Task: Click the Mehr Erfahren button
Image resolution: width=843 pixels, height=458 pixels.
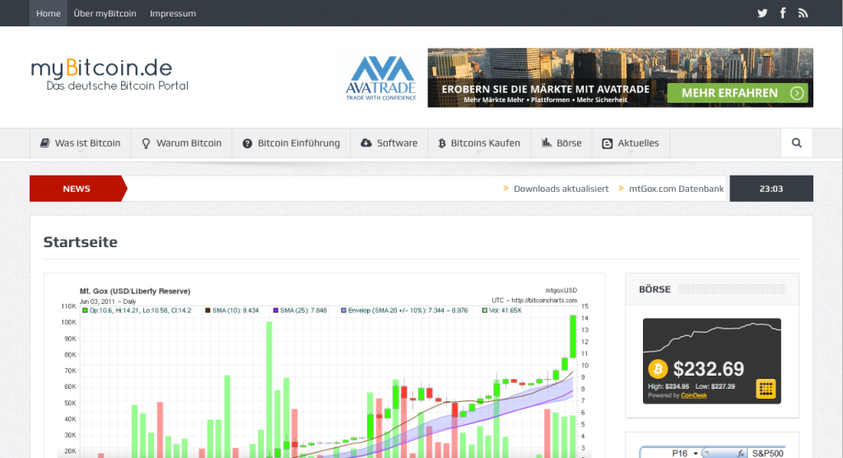Action: tap(739, 93)
